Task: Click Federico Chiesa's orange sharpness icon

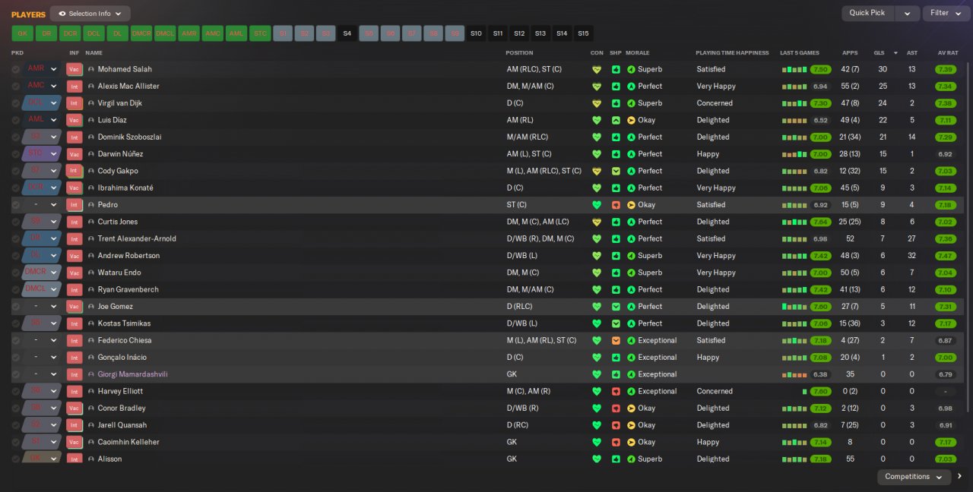Action: 616,341
